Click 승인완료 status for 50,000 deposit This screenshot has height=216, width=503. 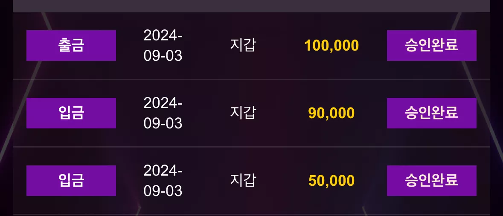[x=431, y=181]
